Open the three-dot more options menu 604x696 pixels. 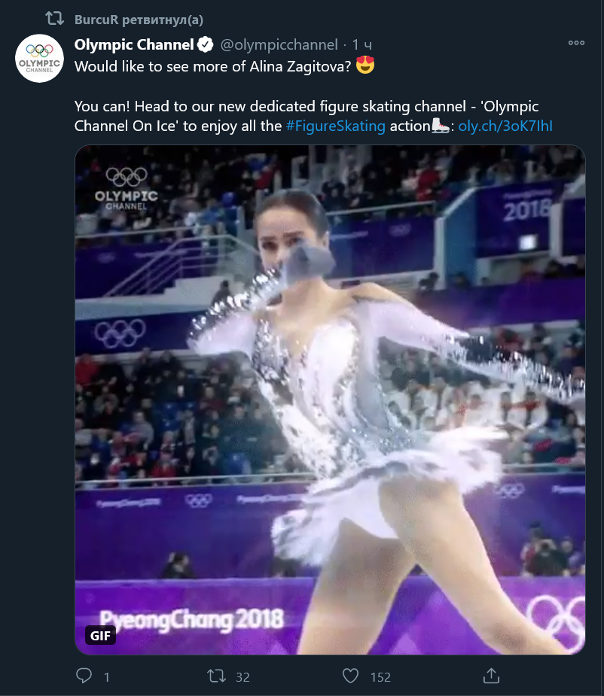(x=576, y=44)
